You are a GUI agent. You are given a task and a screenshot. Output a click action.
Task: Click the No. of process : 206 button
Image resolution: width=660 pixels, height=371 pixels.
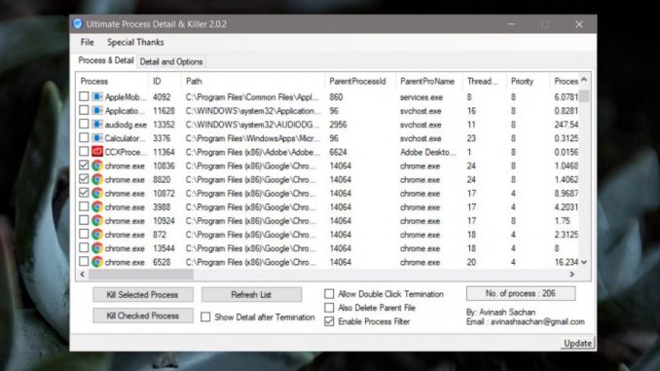click(x=521, y=293)
